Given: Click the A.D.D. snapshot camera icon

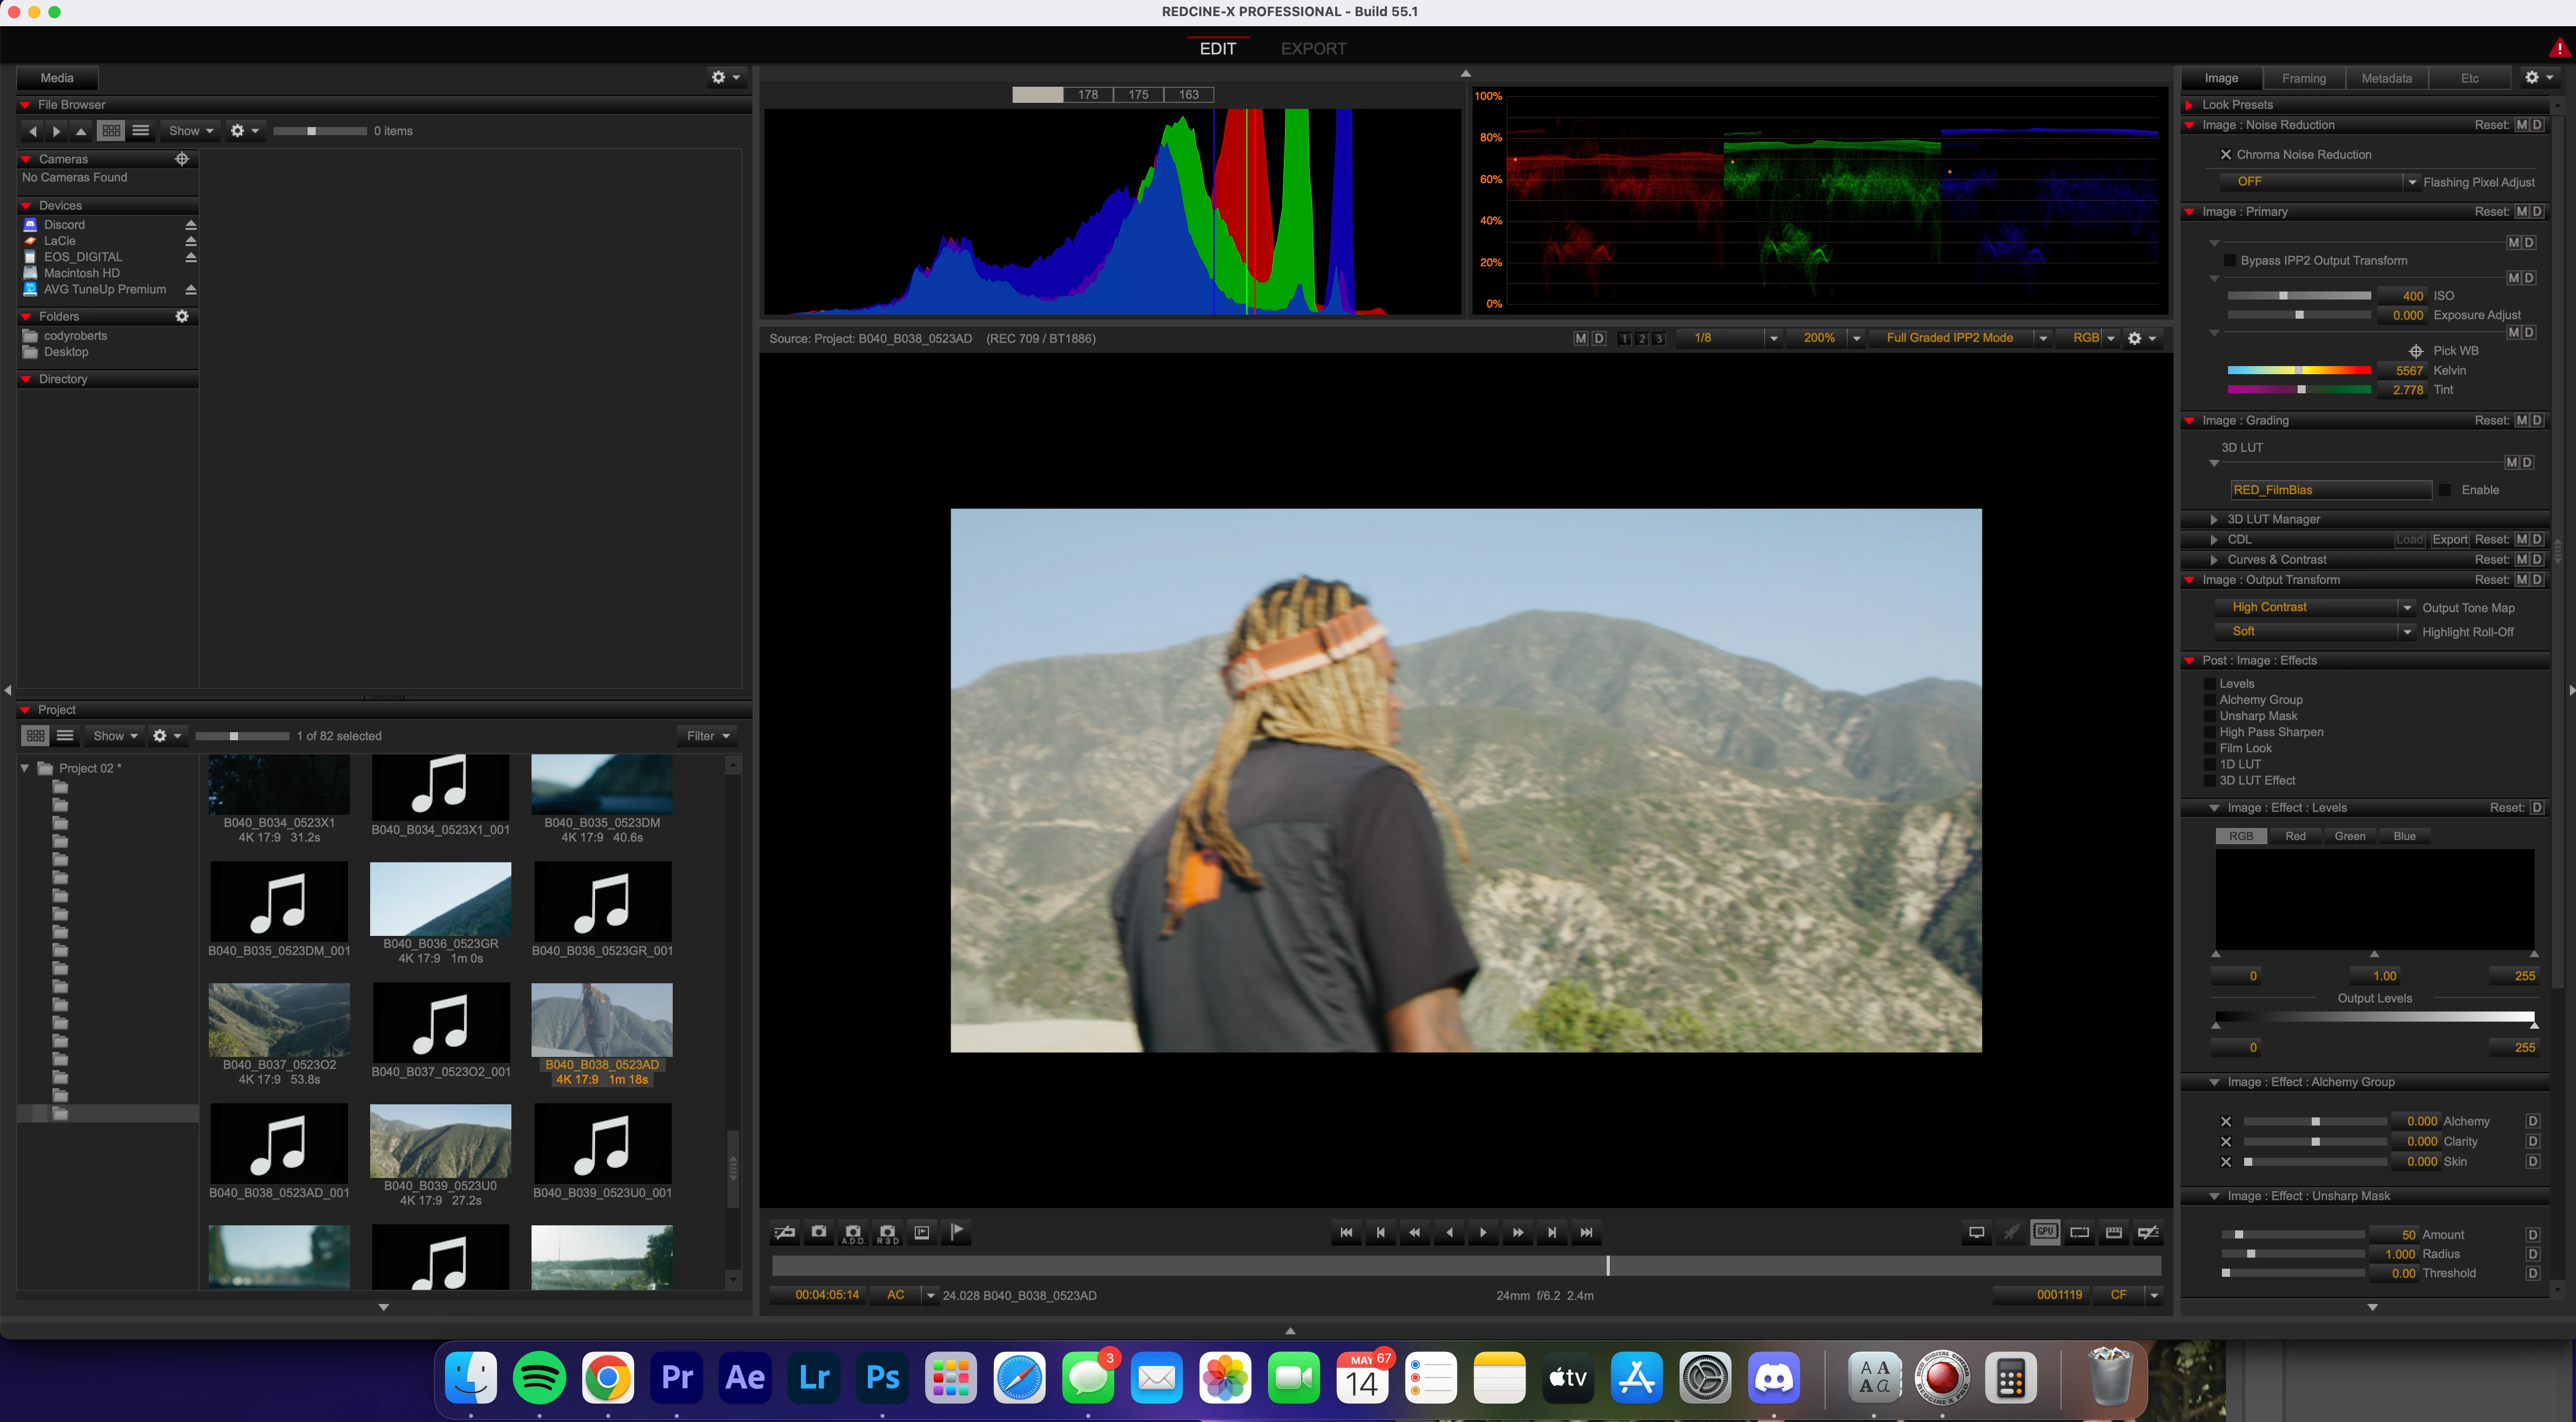Looking at the screenshot, I should [x=853, y=1233].
